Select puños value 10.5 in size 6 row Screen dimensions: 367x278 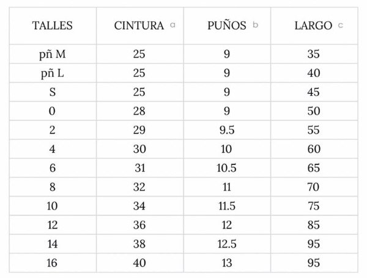tap(226, 168)
